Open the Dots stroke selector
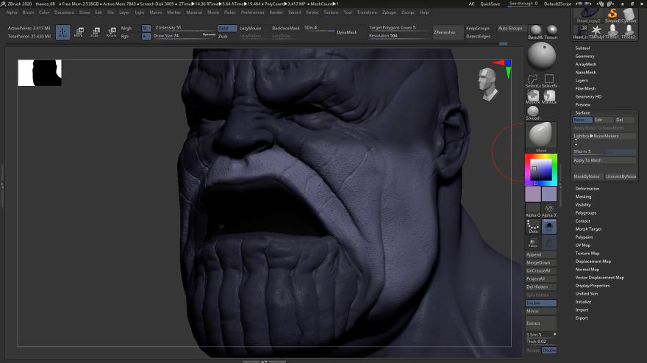647x363 pixels. (533, 226)
